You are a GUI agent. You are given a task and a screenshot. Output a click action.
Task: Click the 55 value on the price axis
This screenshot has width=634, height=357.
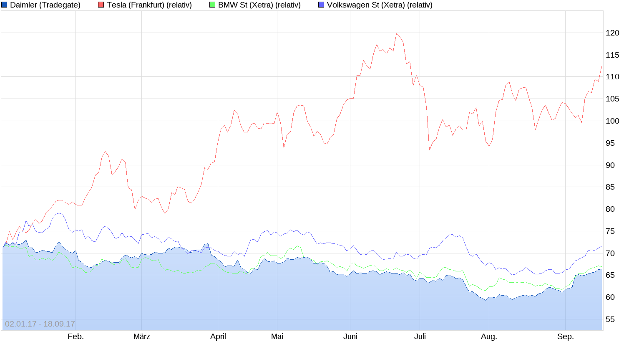(610, 319)
